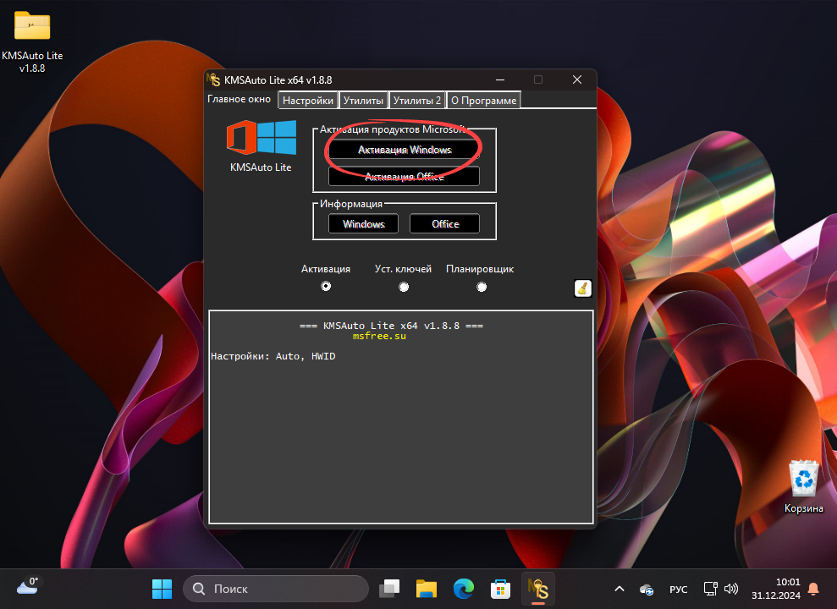Click the Office button under Информация

pos(444,223)
